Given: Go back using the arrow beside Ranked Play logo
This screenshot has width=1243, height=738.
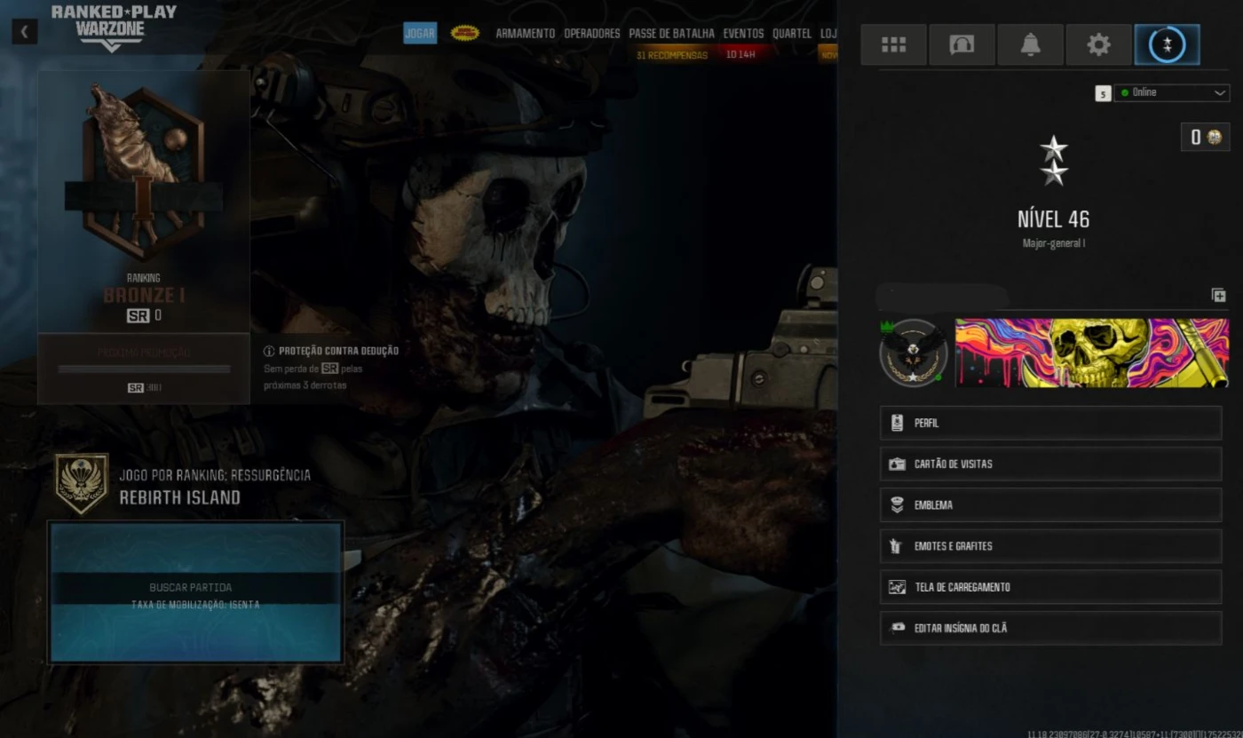Looking at the screenshot, I should click(x=24, y=32).
